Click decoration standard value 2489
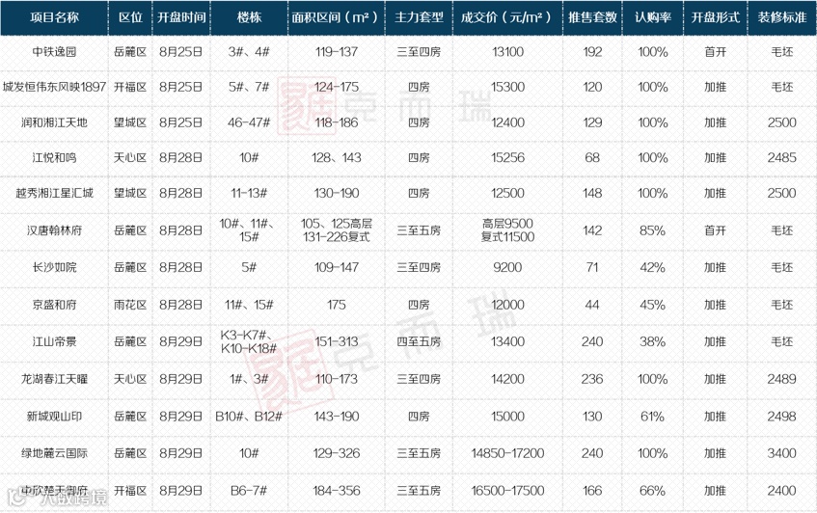817x513 pixels. 782,379
